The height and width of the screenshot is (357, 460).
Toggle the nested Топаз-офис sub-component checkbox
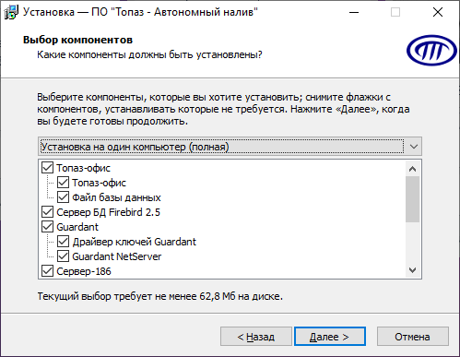(63, 183)
